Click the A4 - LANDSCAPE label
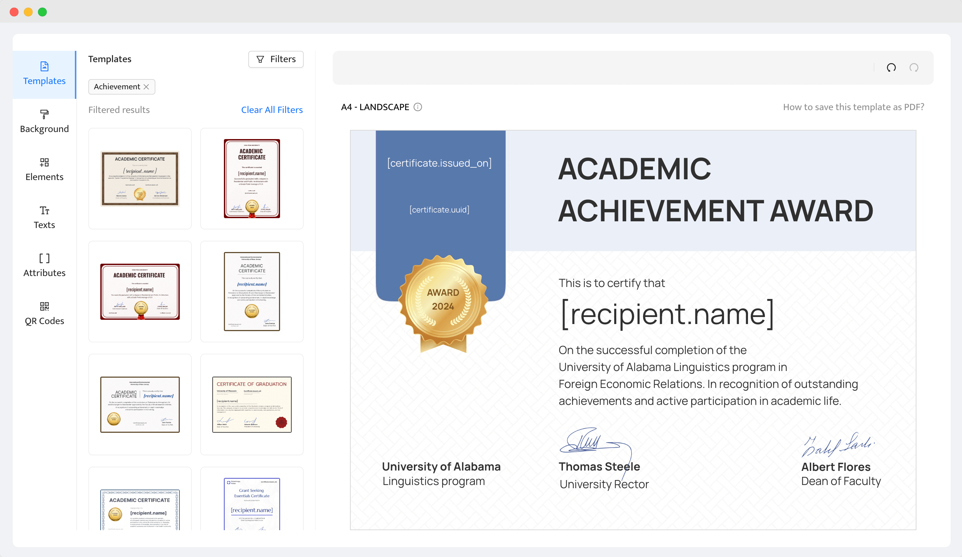The image size is (962, 557). (x=375, y=107)
